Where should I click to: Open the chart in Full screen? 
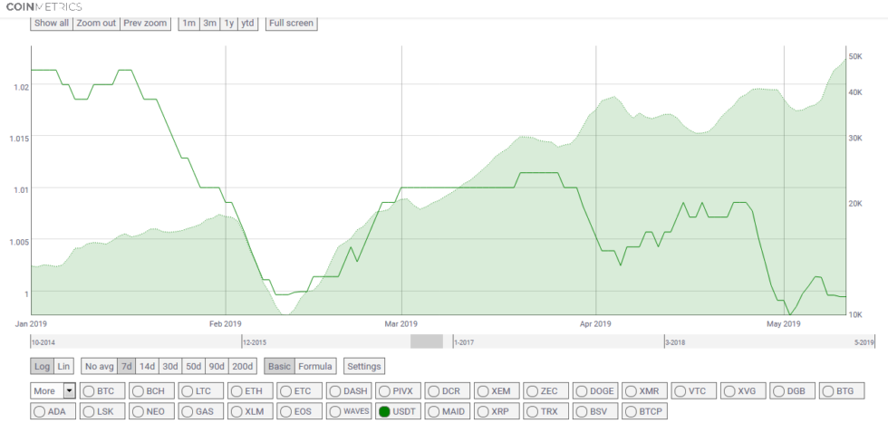pyautogui.click(x=291, y=23)
